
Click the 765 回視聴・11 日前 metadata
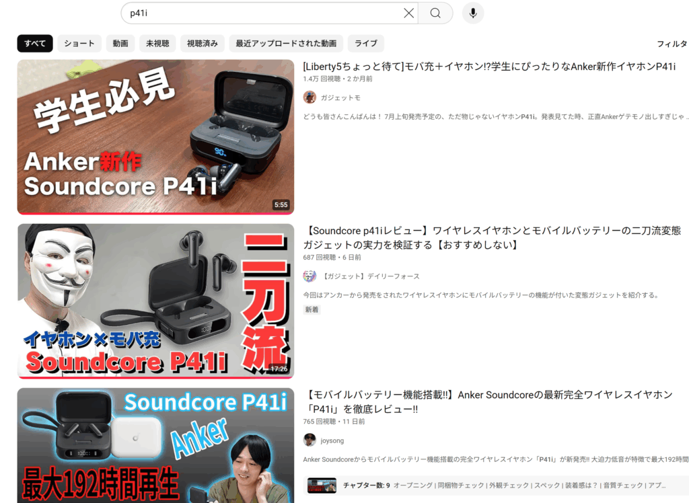click(334, 421)
